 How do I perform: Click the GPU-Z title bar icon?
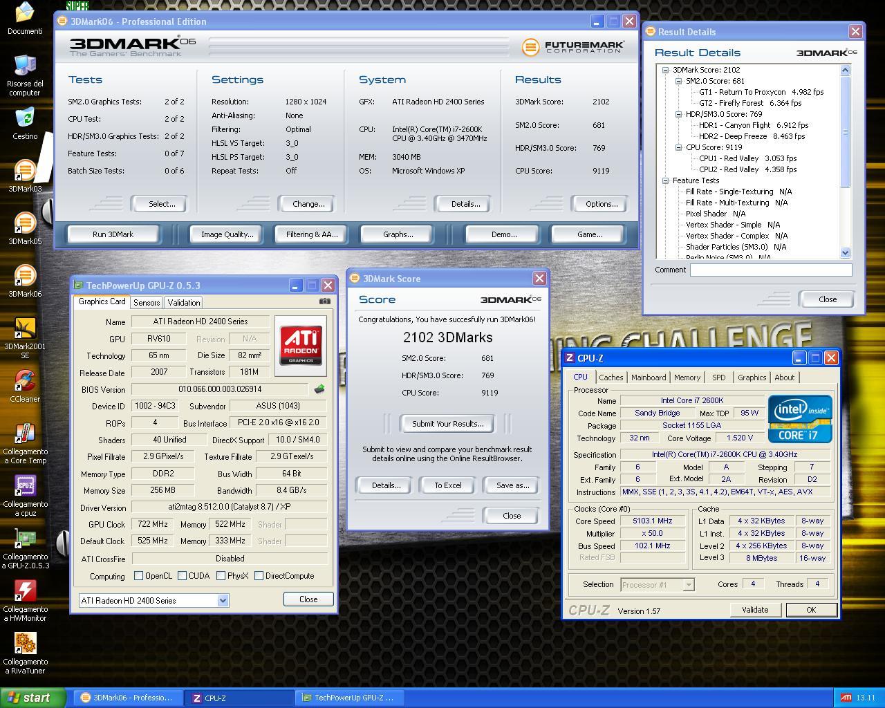78,285
